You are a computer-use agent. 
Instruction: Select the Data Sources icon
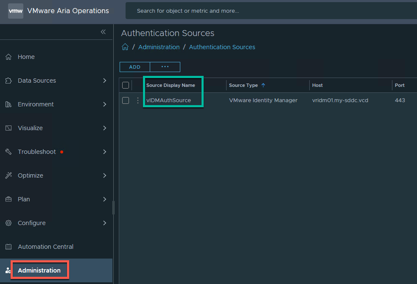point(8,80)
